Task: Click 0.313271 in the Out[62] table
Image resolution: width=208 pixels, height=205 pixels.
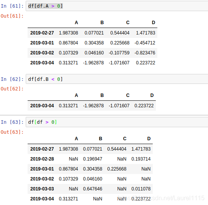Action: click(x=68, y=106)
